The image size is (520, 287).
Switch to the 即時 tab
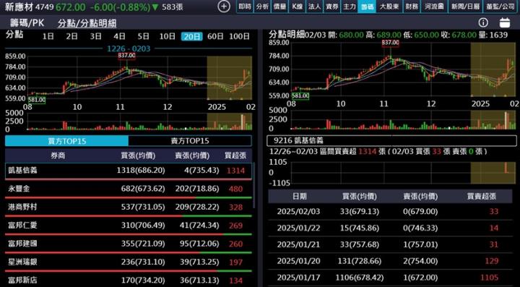pos(245,7)
